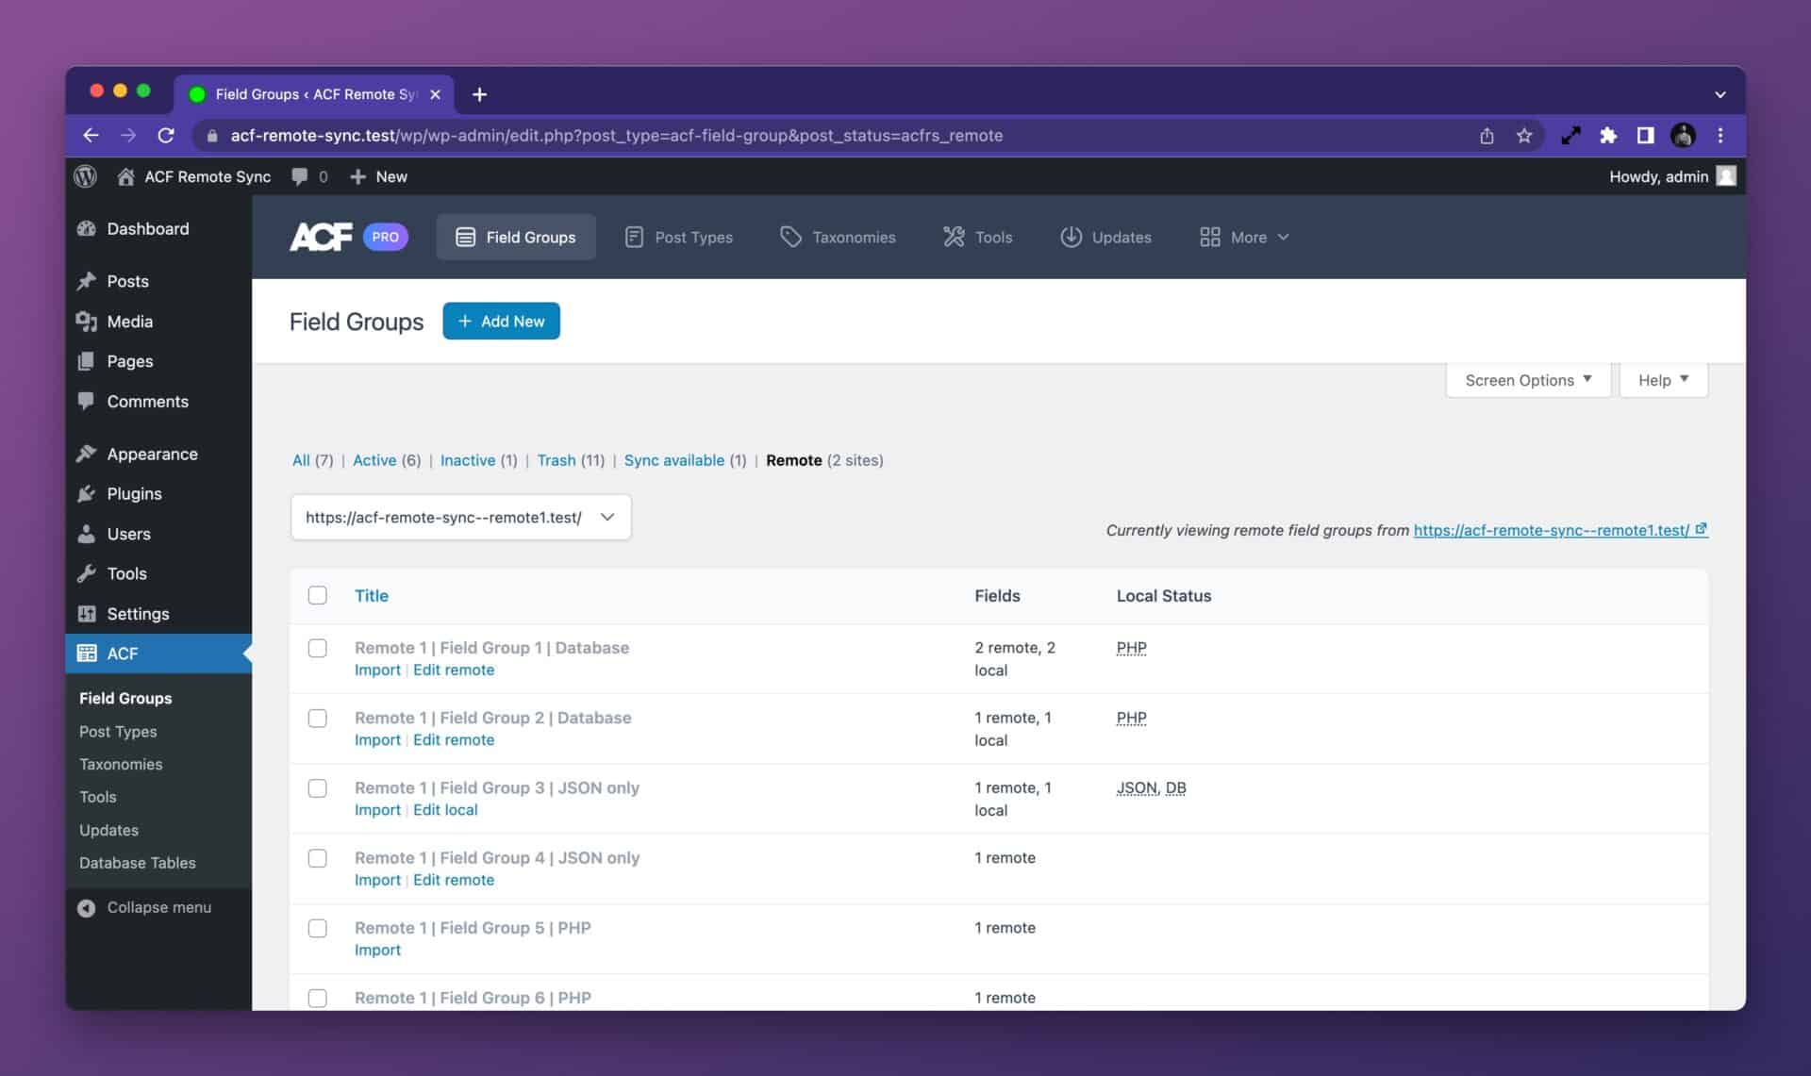
Task: Open the WordPress logo menu
Action: [85, 176]
